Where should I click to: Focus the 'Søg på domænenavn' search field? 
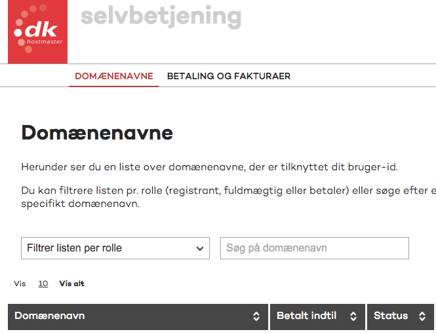pyautogui.click(x=315, y=248)
